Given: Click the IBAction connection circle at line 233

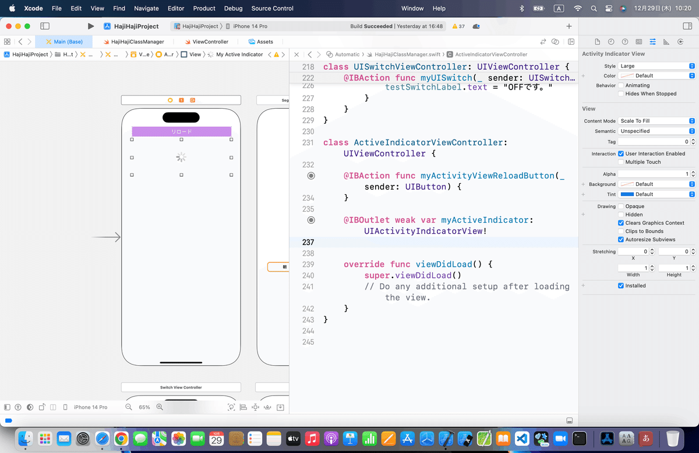Looking at the screenshot, I should point(311,176).
